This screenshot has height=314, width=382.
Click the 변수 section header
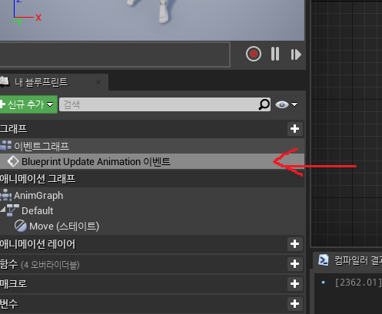[152, 304]
